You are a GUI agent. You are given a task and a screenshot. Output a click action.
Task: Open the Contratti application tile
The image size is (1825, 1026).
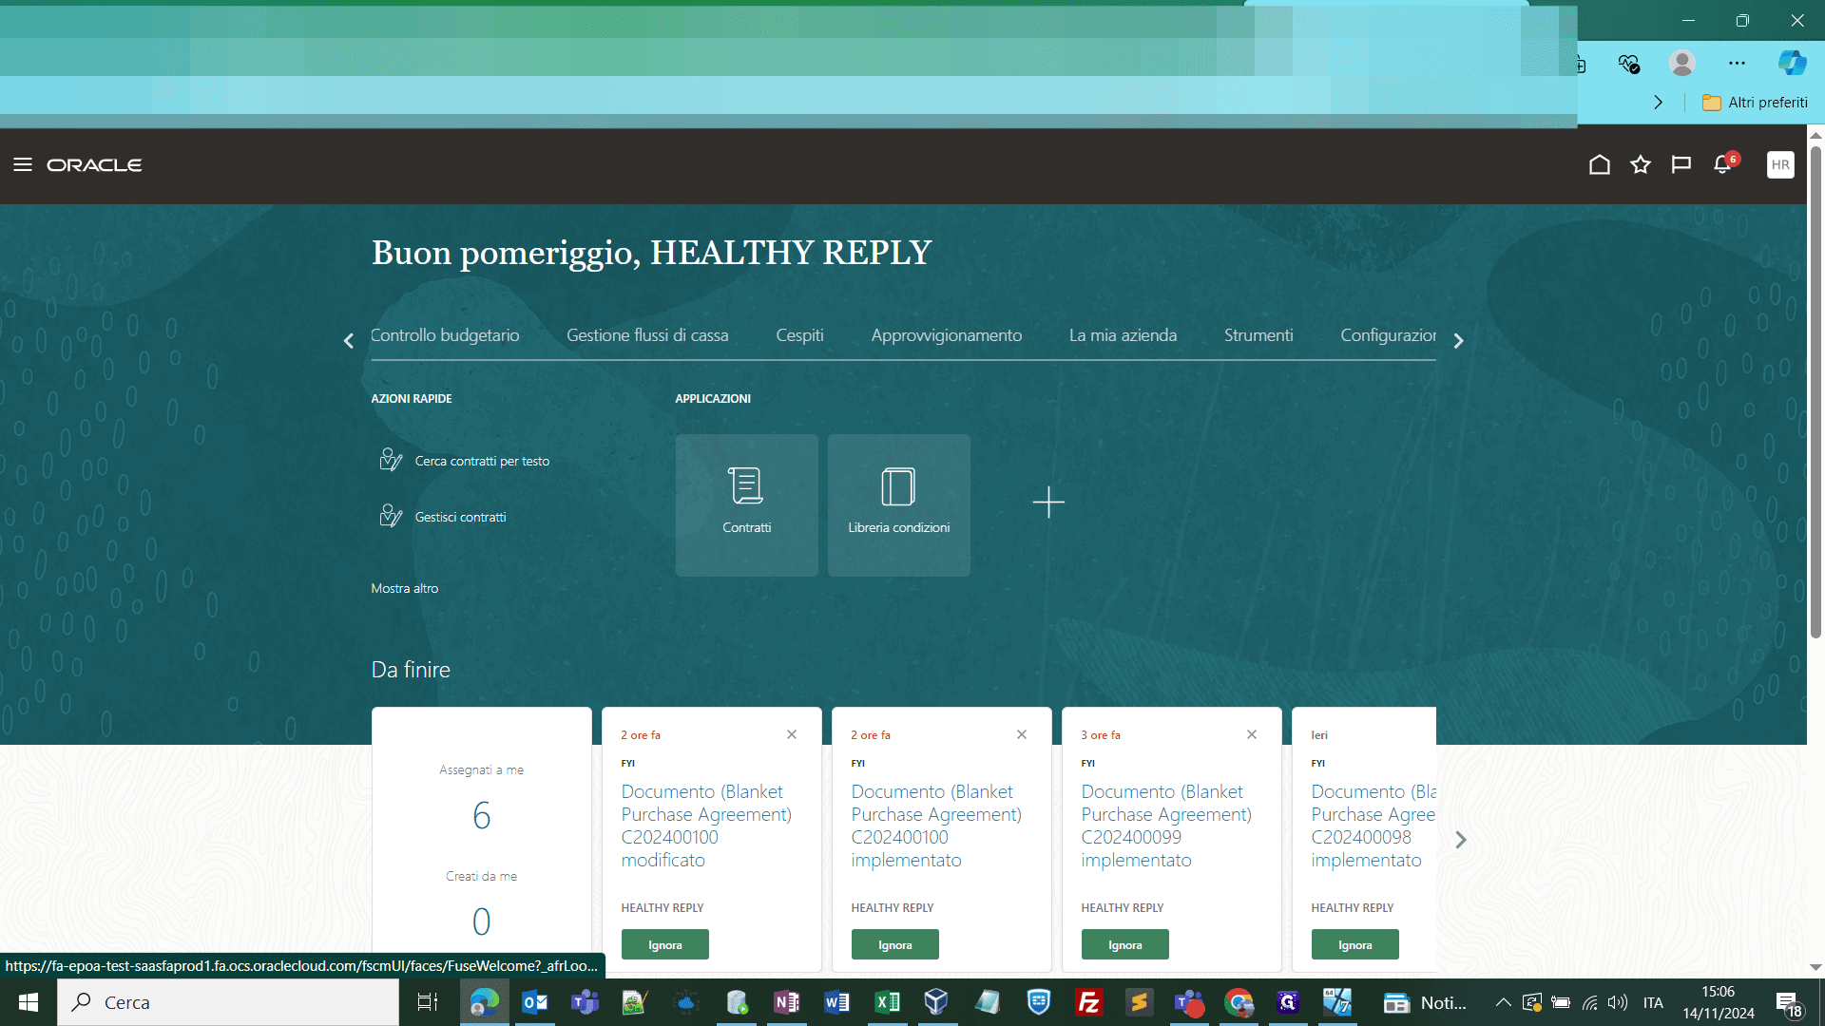(747, 505)
